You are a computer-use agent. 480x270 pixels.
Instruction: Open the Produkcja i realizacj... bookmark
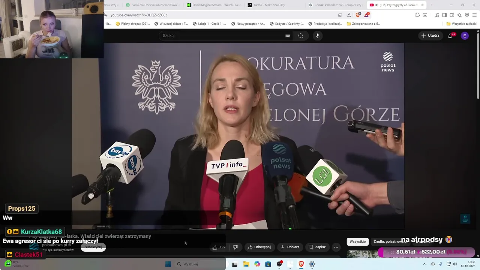pos(325,24)
